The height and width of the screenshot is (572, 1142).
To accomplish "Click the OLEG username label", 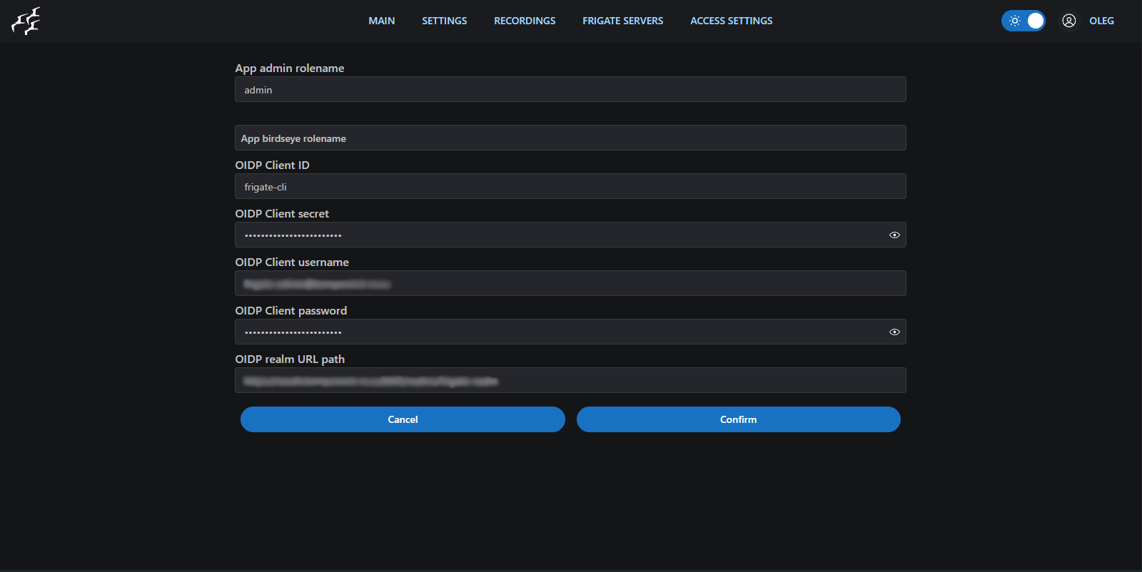I will (1101, 21).
